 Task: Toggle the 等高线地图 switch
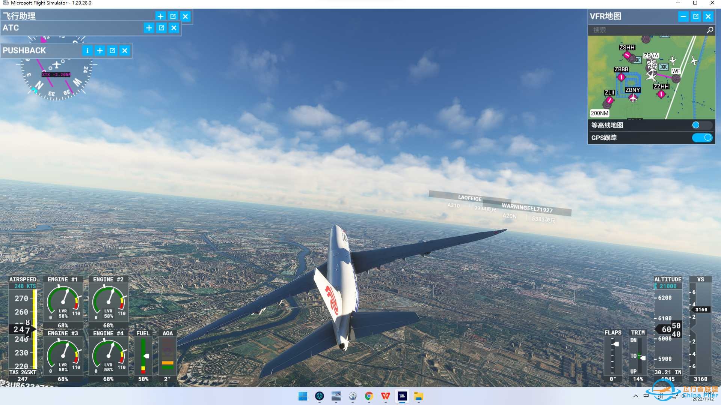coord(702,125)
